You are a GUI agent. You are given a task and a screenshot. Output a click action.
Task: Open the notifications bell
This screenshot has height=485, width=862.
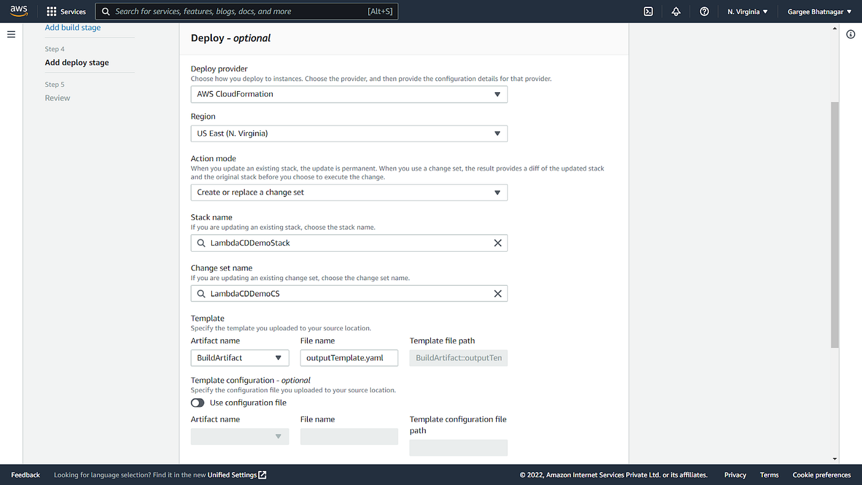(675, 11)
